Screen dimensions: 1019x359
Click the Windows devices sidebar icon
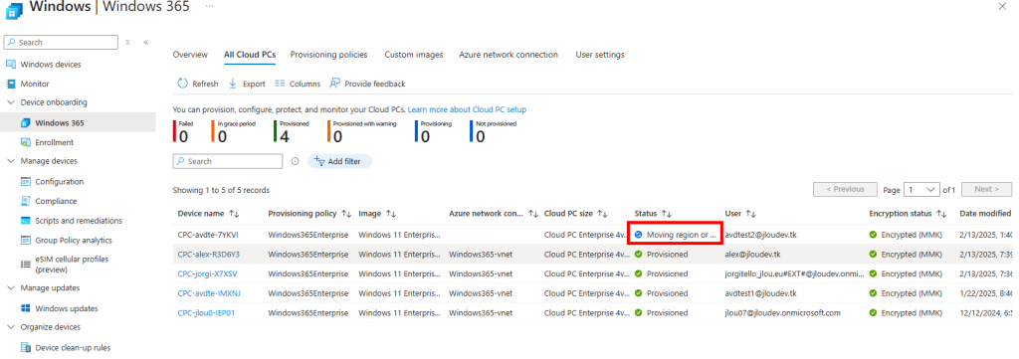[x=10, y=65]
